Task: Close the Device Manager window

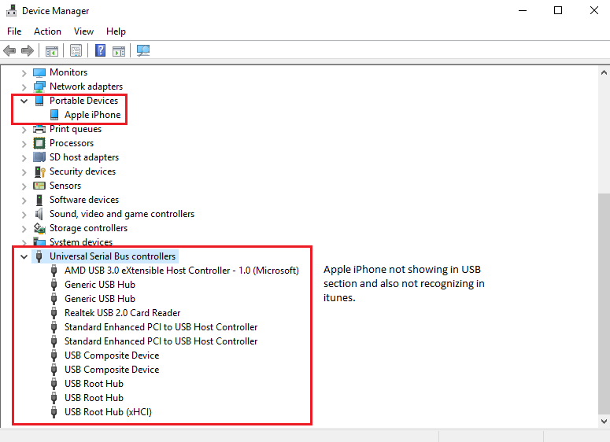Action: pyautogui.click(x=594, y=10)
